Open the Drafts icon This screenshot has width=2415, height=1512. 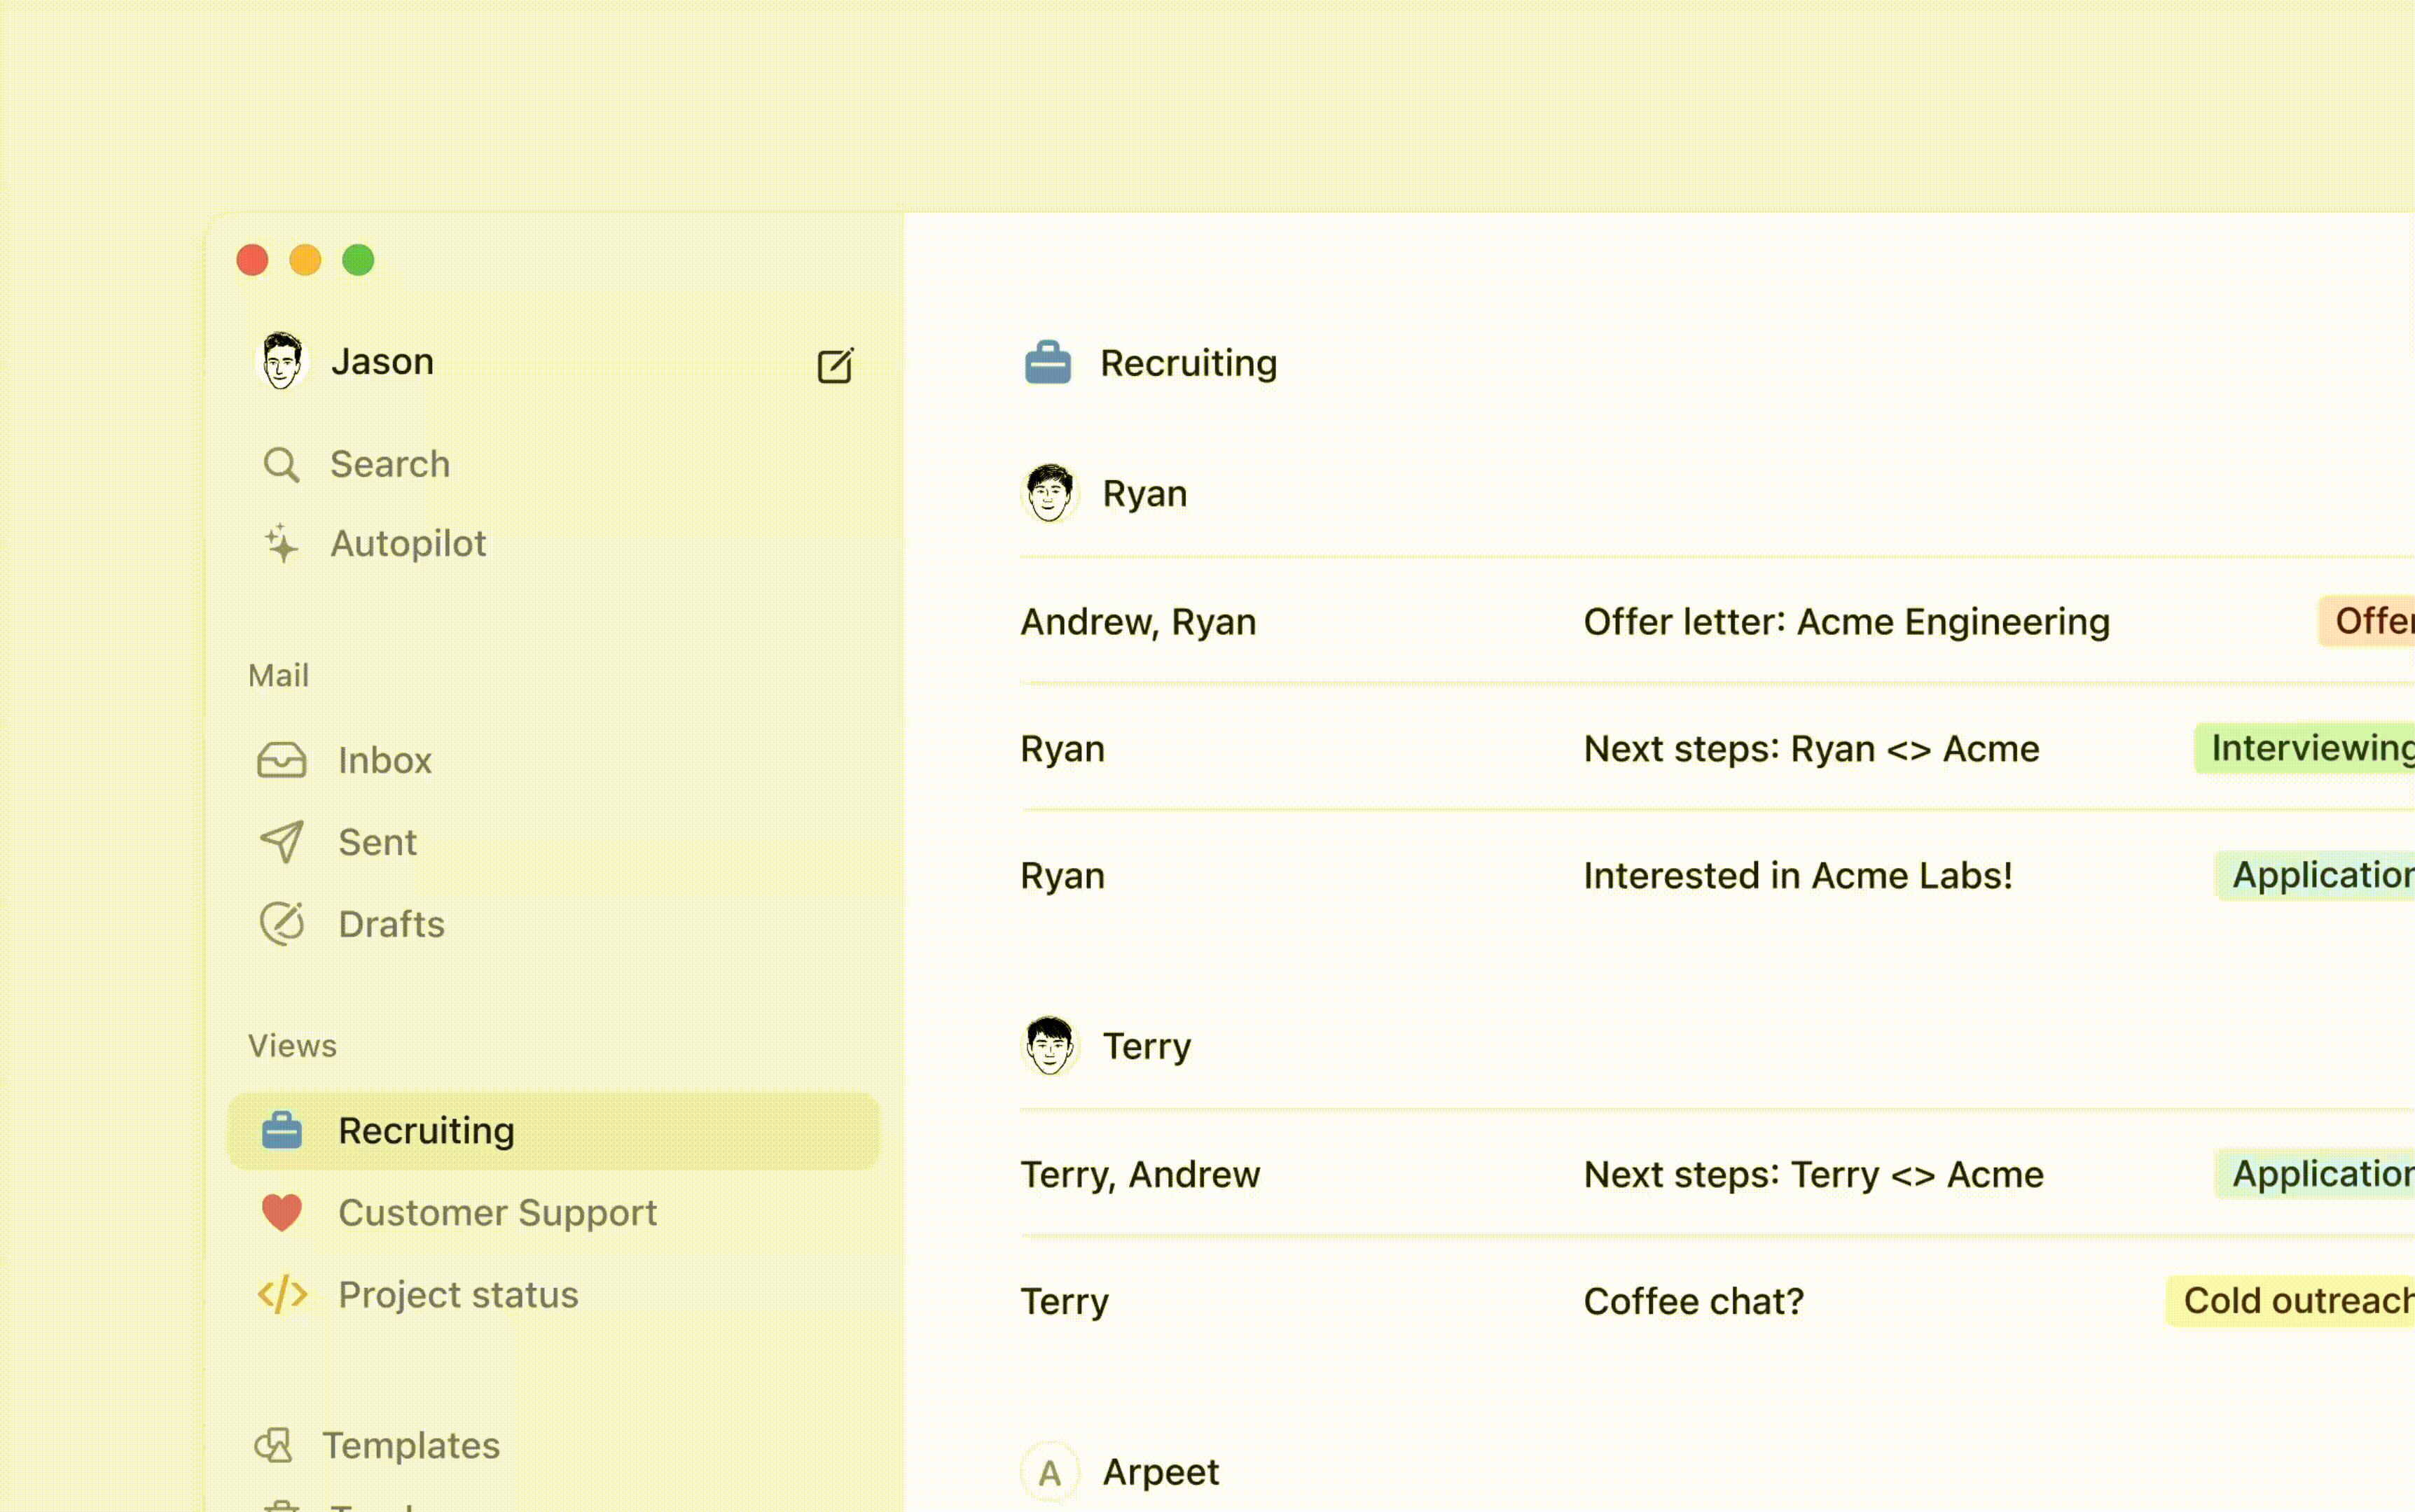(x=281, y=924)
